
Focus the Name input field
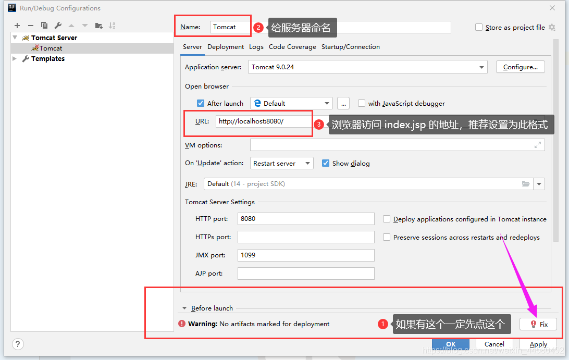click(x=330, y=27)
